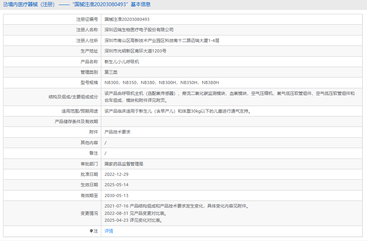Click registration number value 国械注准20203080493
Image resolution: width=367 pixels, height=241 pixels.
tap(127, 19)
